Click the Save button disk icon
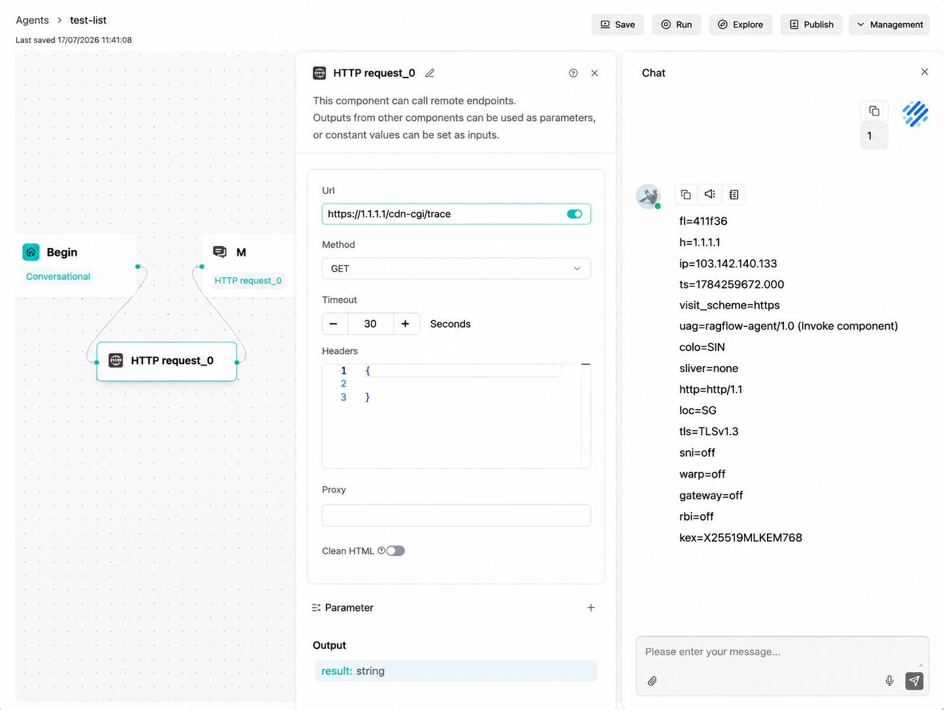 click(605, 24)
